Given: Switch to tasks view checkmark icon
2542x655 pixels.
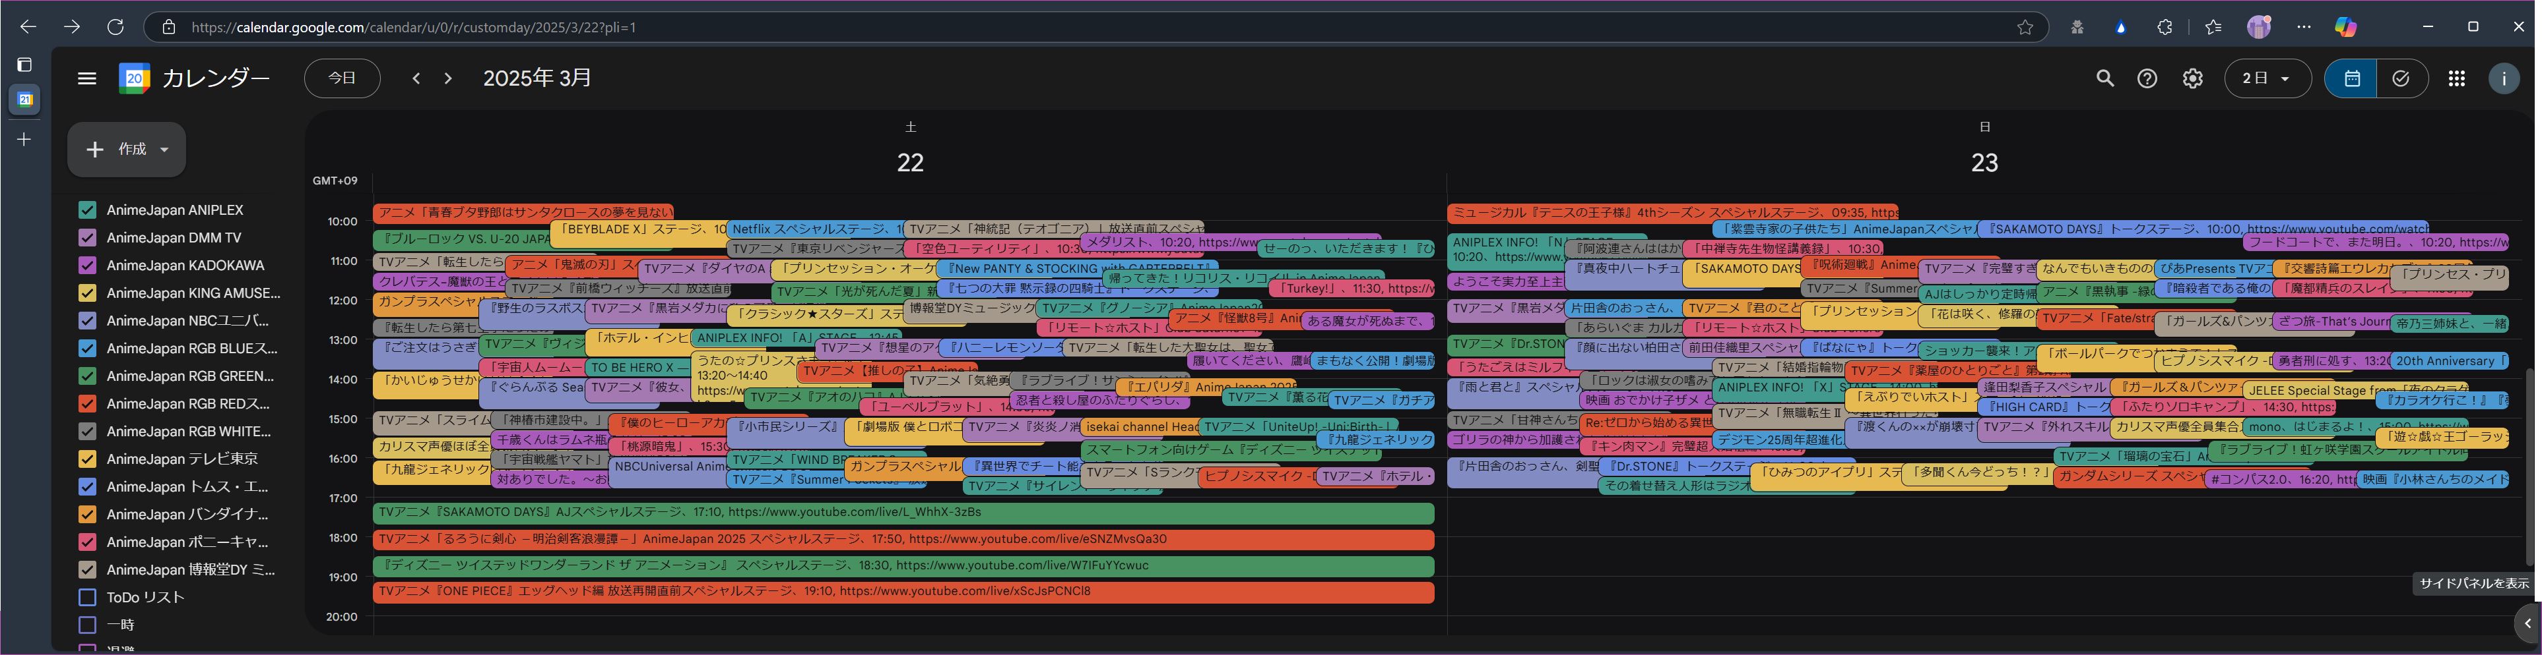Looking at the screenshot, I should pos(2401,78).
